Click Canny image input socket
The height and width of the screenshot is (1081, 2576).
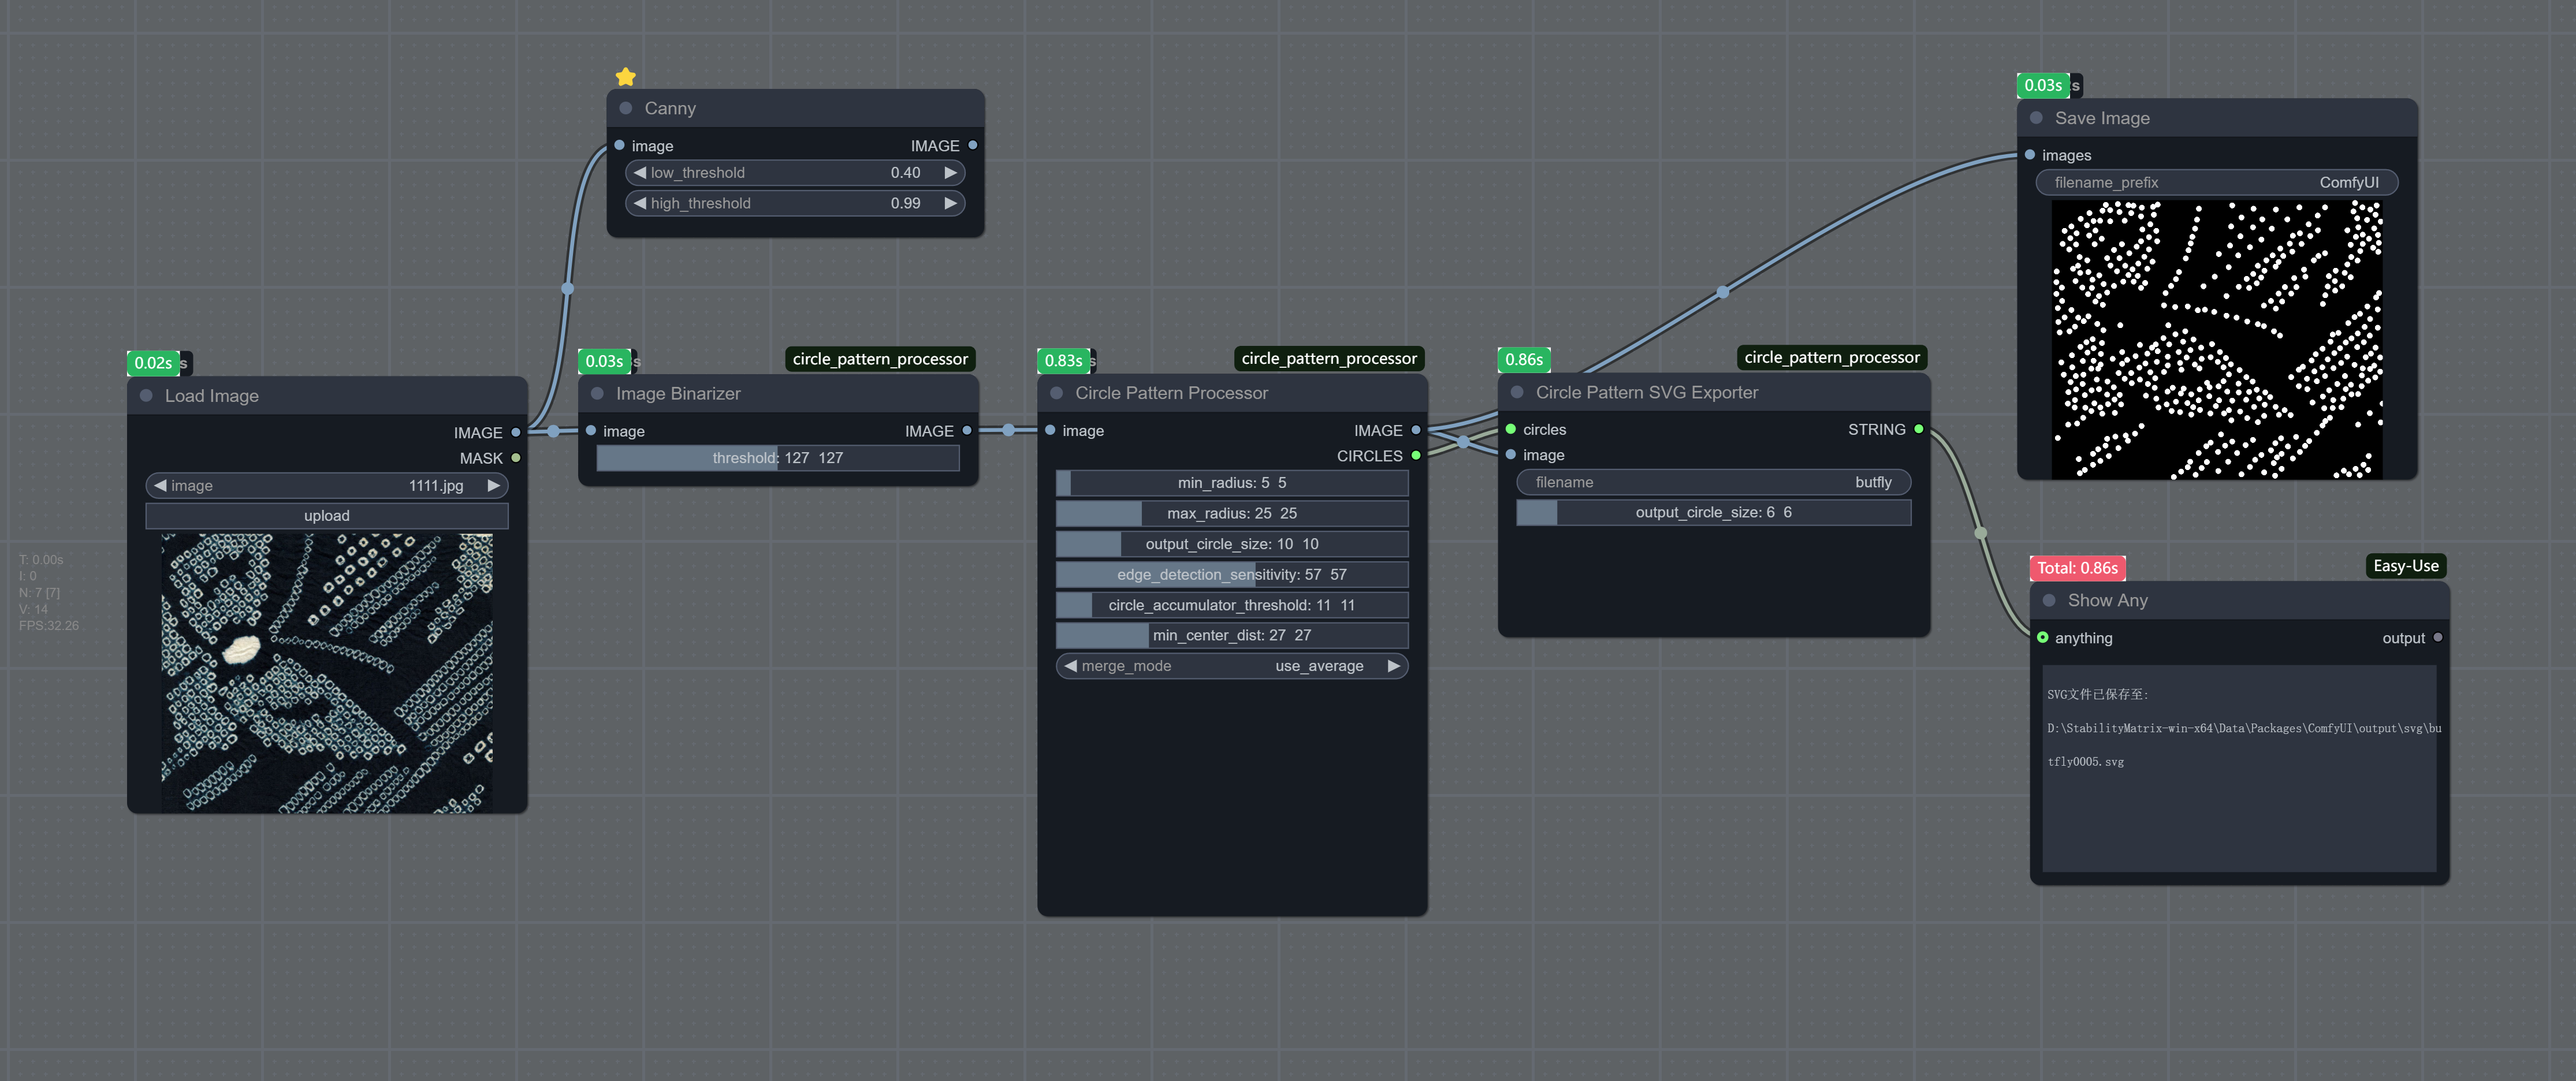[620, 145]
